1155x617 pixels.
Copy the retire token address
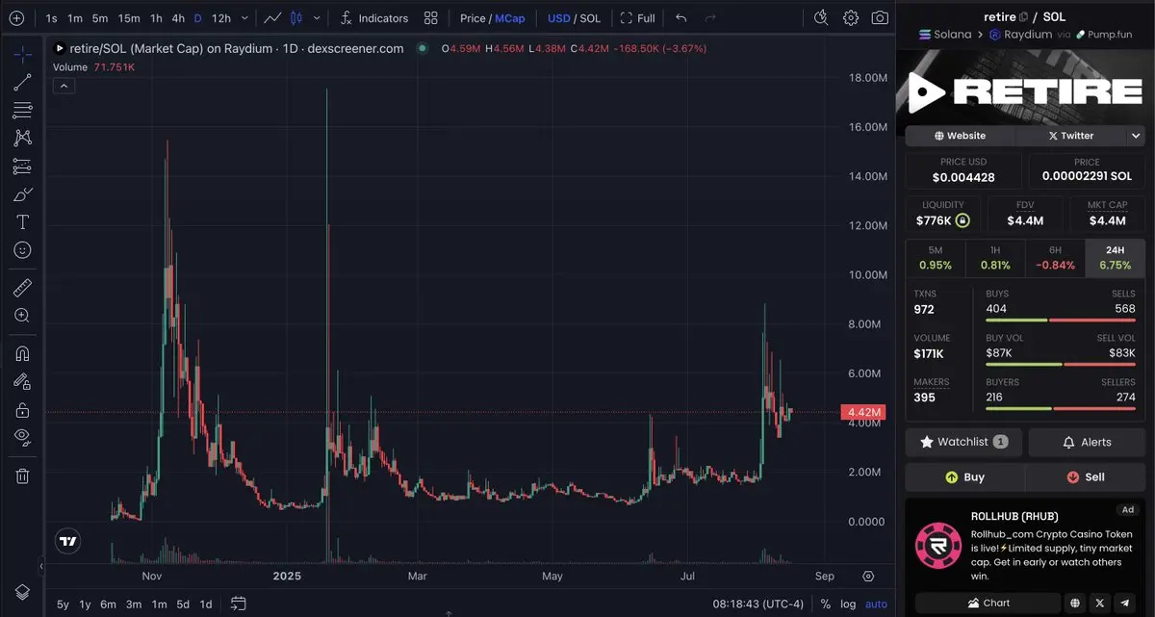tap(1023, 16)
